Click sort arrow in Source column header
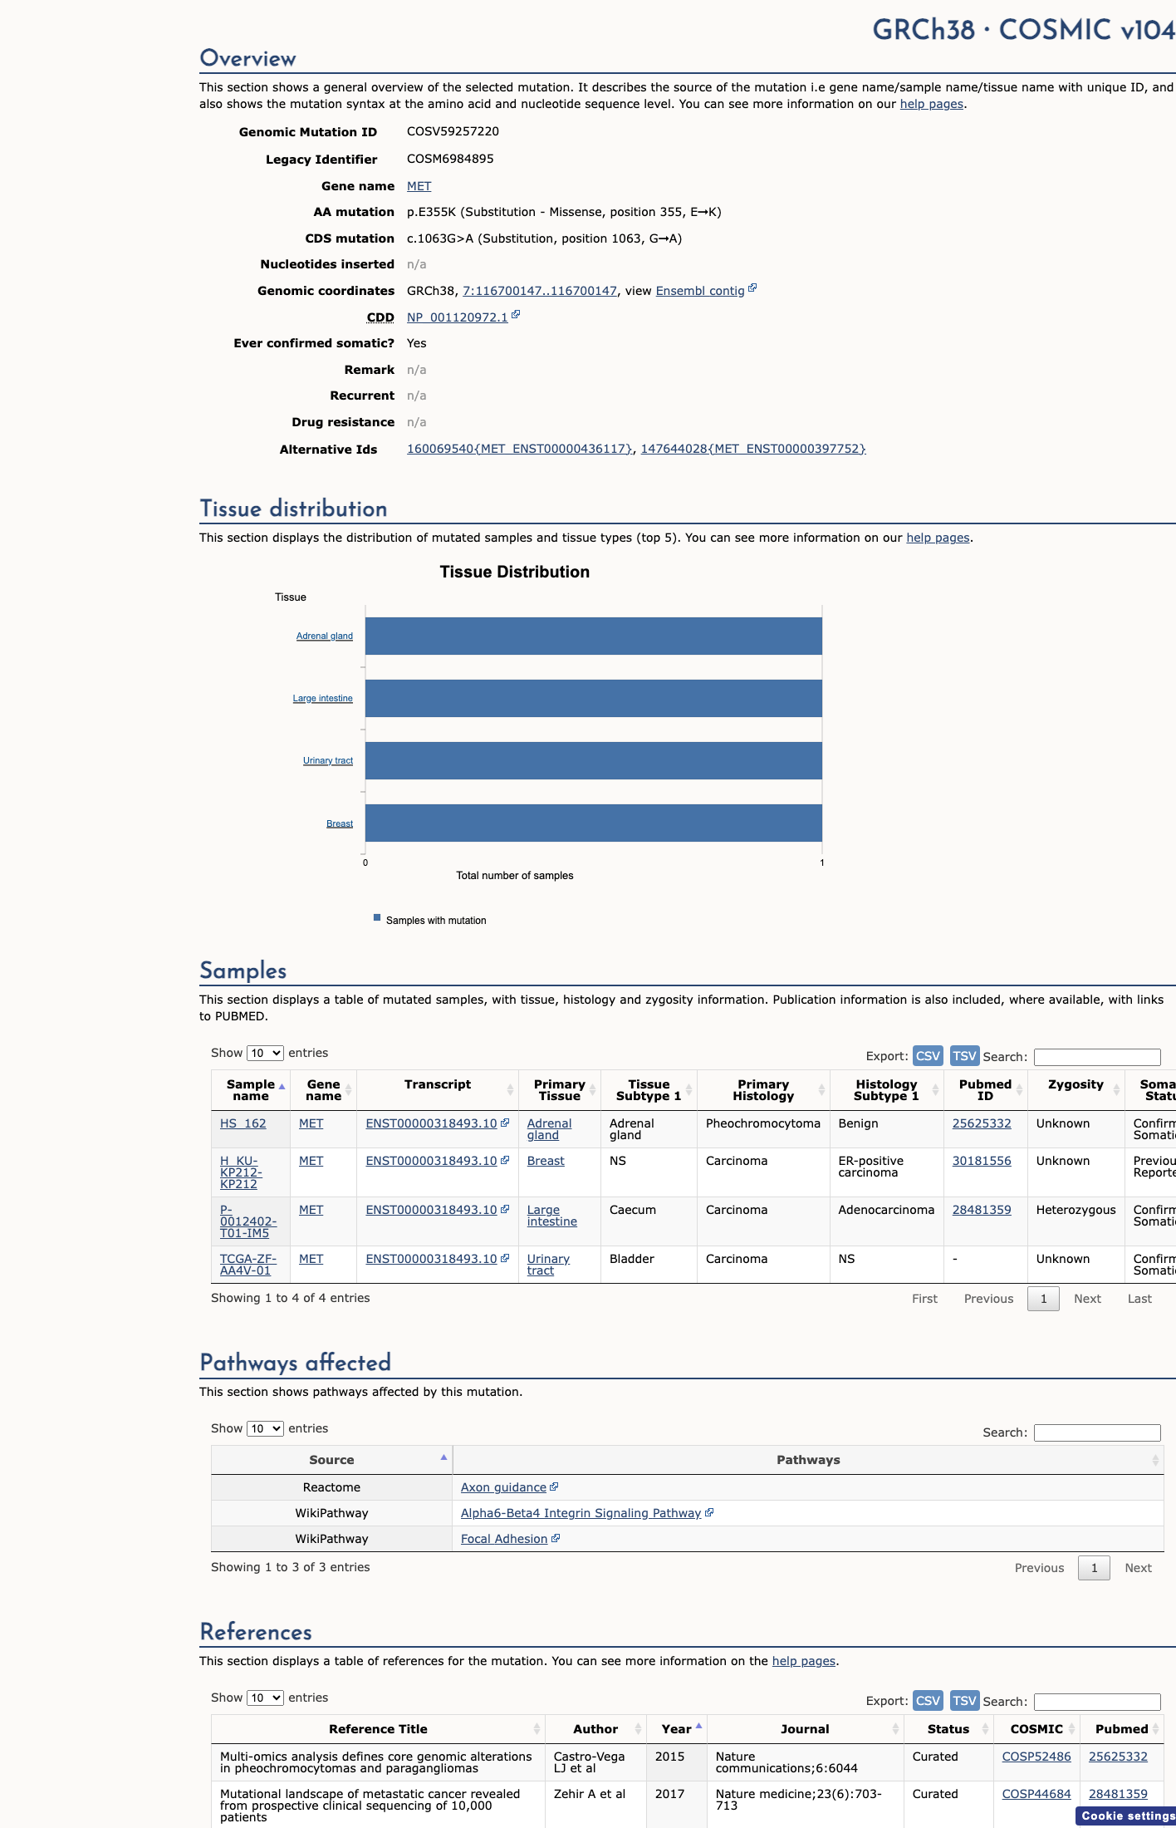 [444, 1457]
